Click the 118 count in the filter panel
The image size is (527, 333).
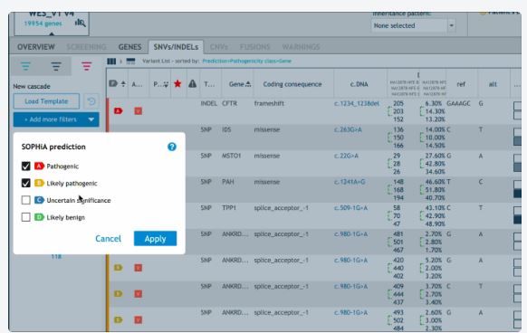coord(56,257)
